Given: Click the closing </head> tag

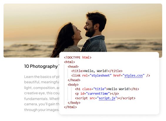Looking at the screenshot, I should (x=74, y=80).
